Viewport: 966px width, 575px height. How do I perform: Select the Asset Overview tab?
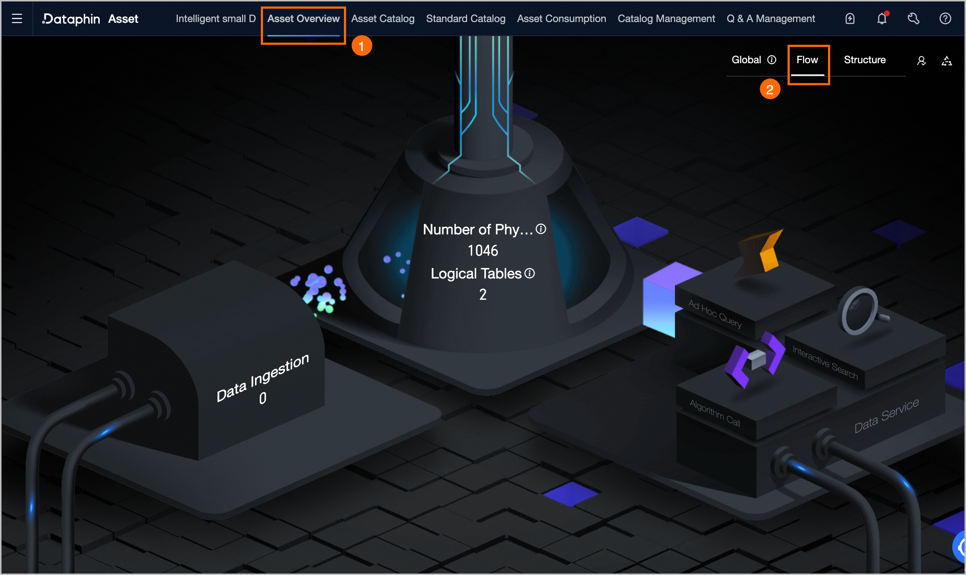pyautogui.click(x=303, y=18)
